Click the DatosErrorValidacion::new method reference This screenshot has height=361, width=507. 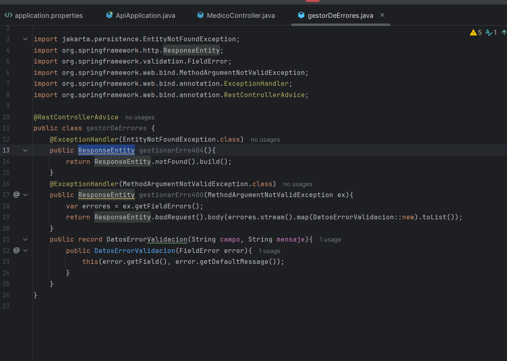click(x=364, y=217)
